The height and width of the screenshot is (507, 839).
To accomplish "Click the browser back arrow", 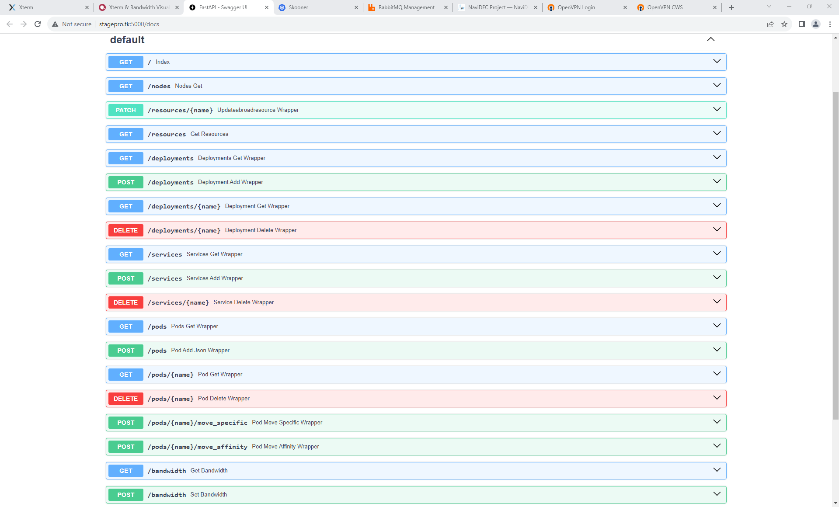I will [10, 24].
